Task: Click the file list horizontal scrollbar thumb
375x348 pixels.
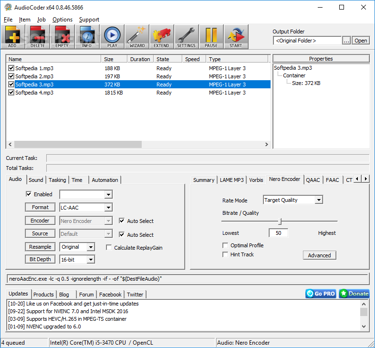Action: tap(78, 144)
